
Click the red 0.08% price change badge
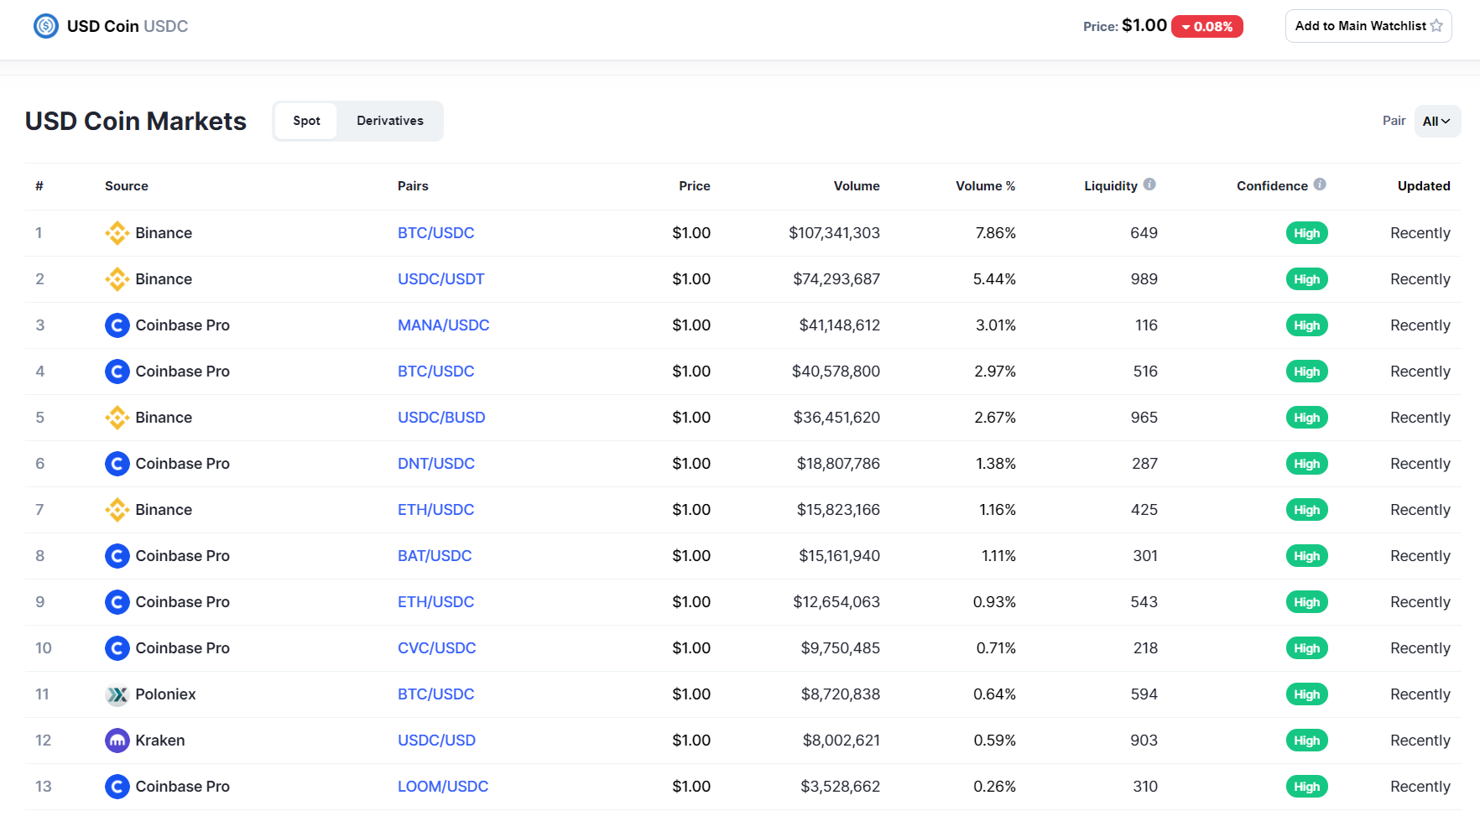coord(1207,27)
